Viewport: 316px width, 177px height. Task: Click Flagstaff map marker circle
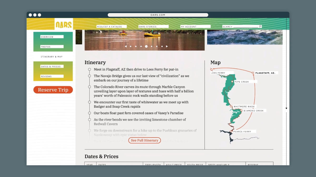(253, 73)
